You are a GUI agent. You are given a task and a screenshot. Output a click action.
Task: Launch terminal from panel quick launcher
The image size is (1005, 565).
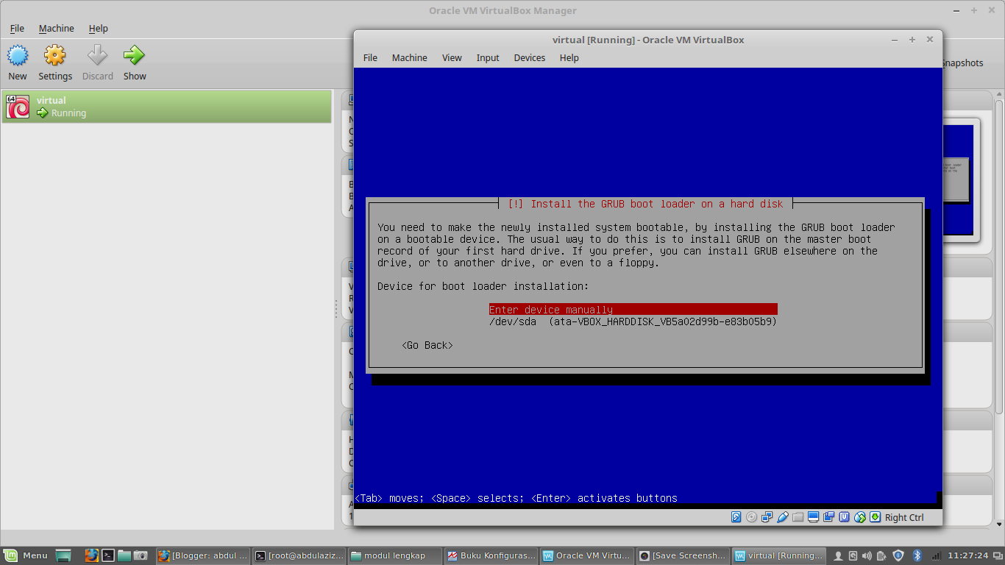click(107, 555)
